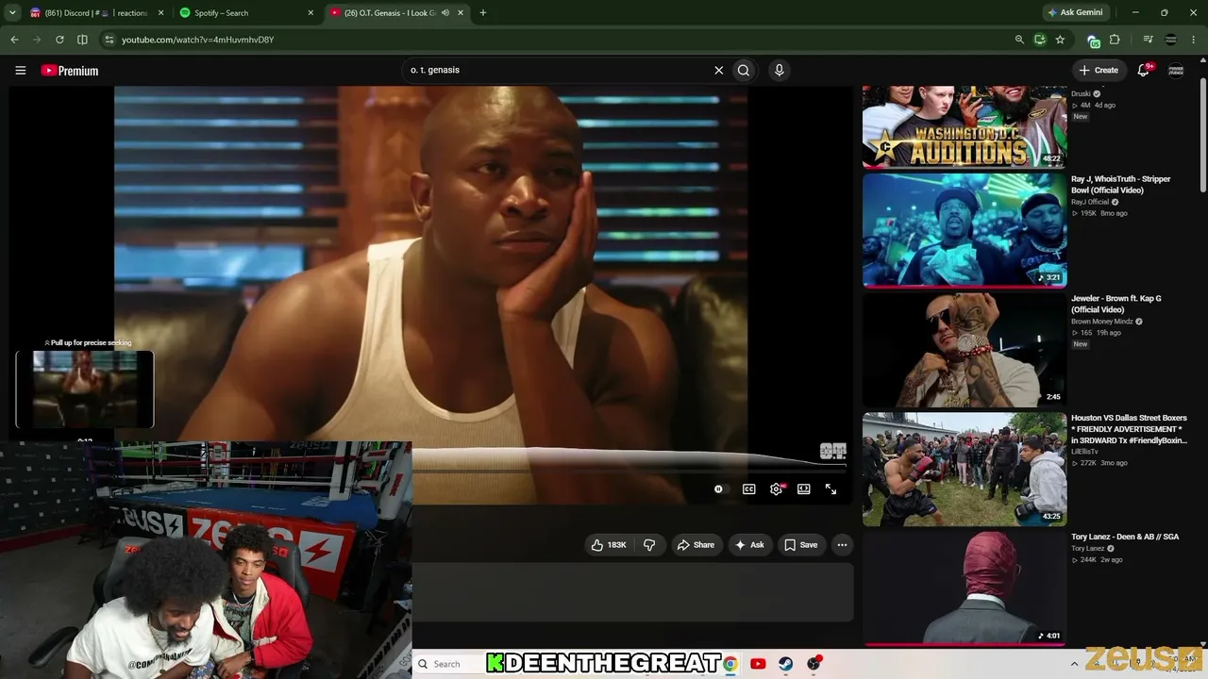This screenshot has height=679, width=1208.
Task: Open the Washington D.C. Auditions video thumbnail
Action: click(x=965, y=127)
